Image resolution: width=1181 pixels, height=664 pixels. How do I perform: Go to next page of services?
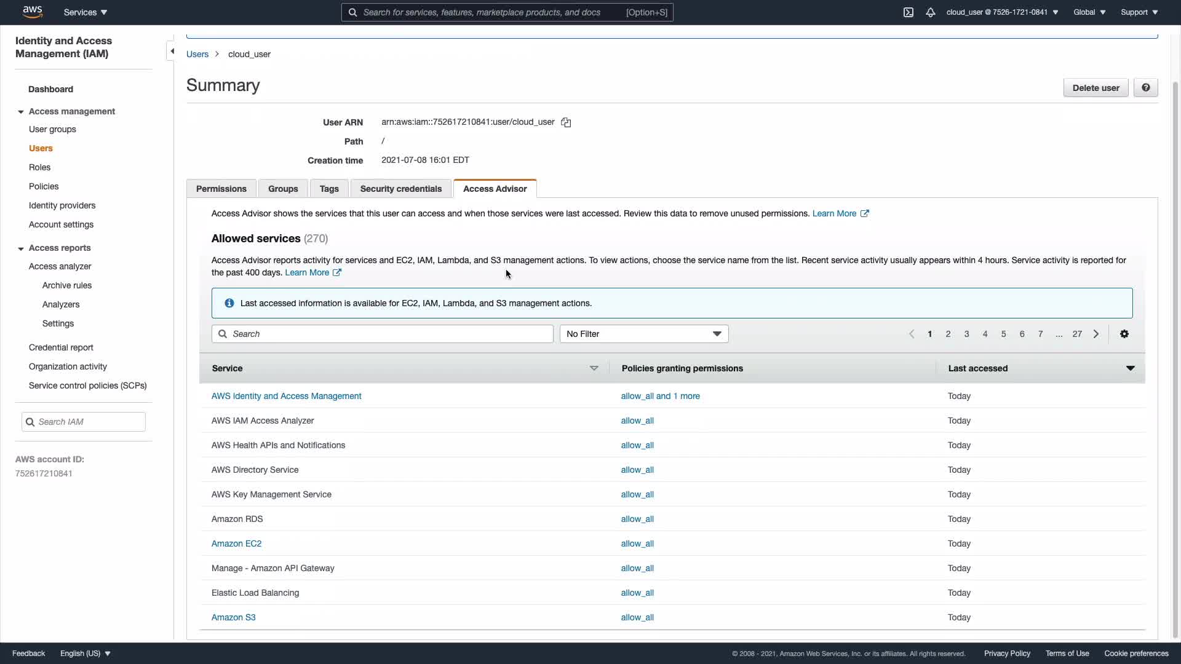[x=1096, y=334]
